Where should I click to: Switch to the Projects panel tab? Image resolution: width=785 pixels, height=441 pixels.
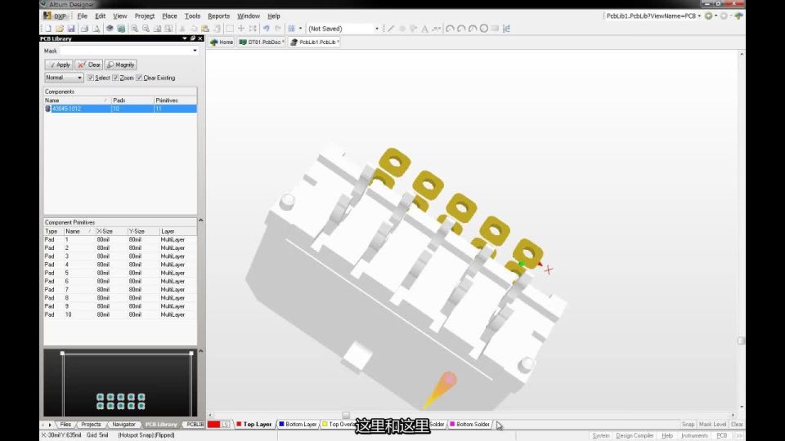[x=91, y=424]
